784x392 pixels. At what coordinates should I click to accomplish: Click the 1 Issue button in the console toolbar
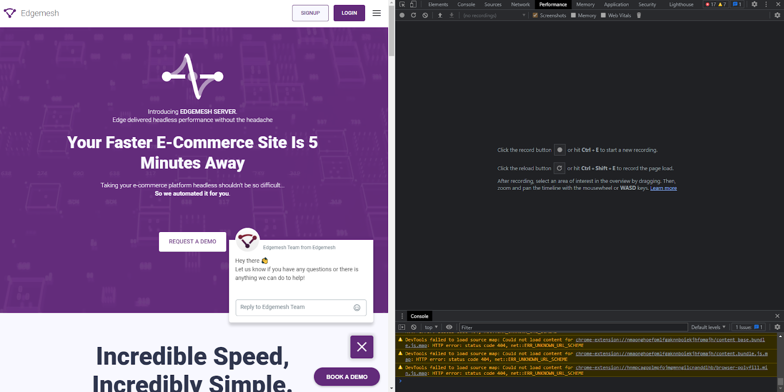pos(749,327)
